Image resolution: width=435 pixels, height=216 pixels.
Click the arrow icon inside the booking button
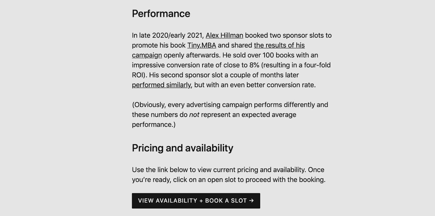(251, 201)
